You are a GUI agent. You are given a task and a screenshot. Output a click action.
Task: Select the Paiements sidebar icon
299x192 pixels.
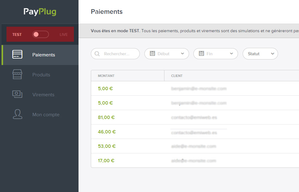tap(17, 55)
